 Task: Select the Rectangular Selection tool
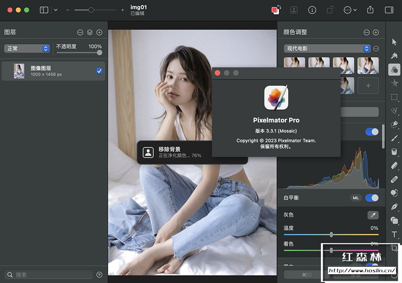pos(394,97)
